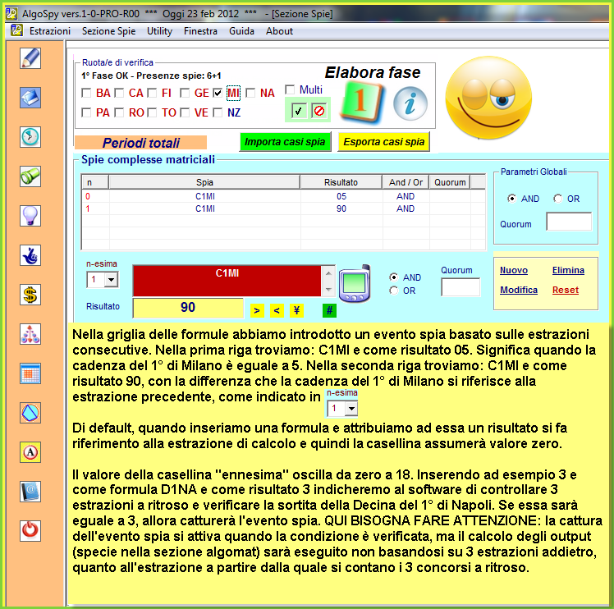Open the Estrazioni menu
The height and width of the screenshot is (609, 614).
pos(50,31)
